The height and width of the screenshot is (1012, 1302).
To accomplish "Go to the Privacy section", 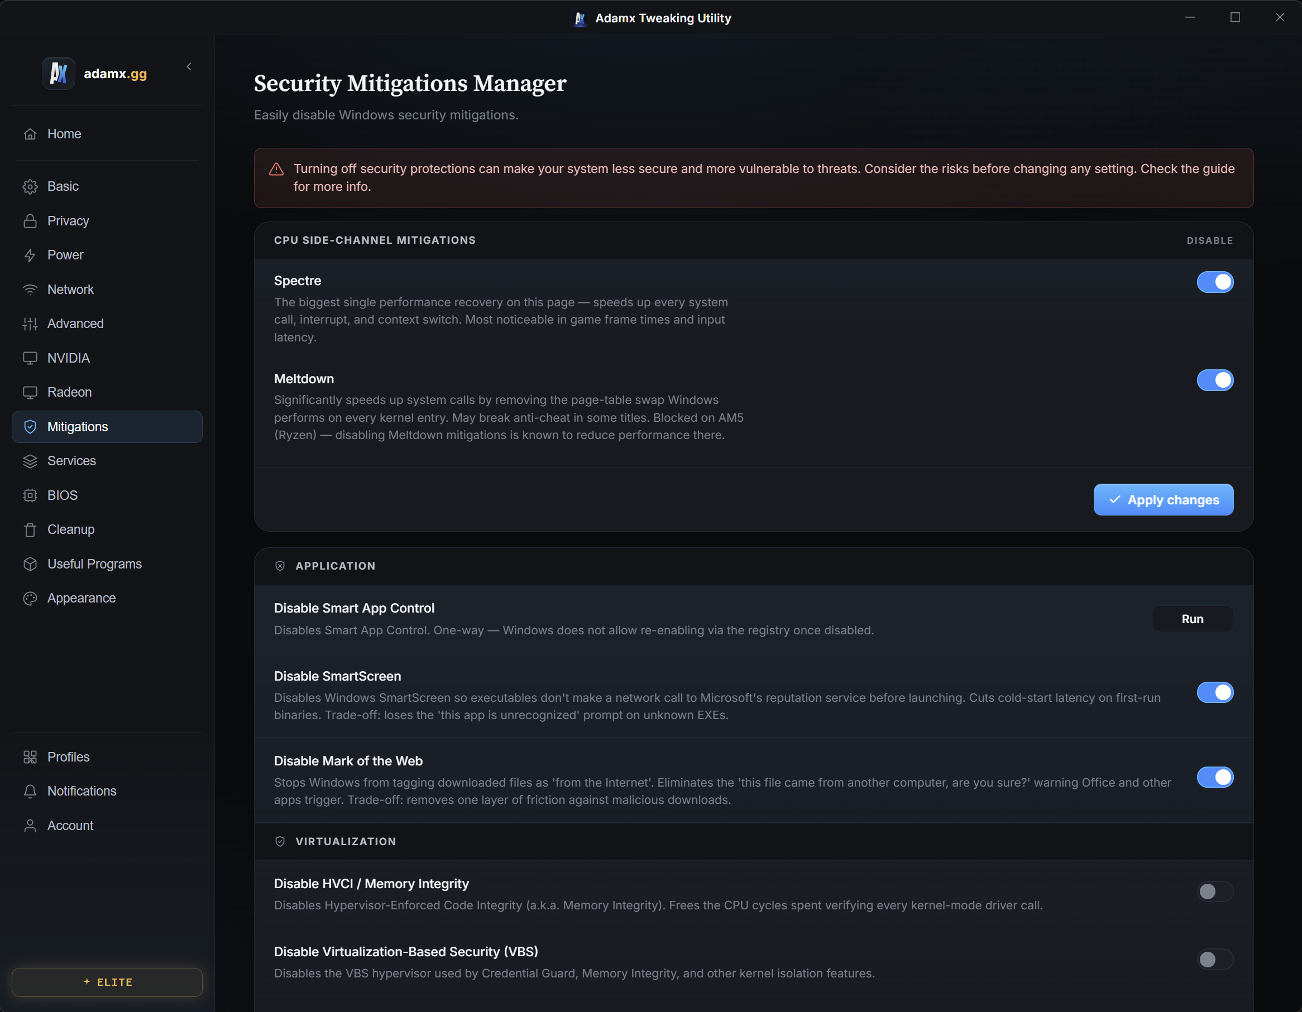I will tap(107, 221).
